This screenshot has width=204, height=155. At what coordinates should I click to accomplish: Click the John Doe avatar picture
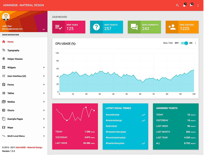coord(6,17)
